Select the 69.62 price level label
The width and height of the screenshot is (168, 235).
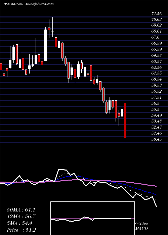pyautogui.click(x=157, y=25)
